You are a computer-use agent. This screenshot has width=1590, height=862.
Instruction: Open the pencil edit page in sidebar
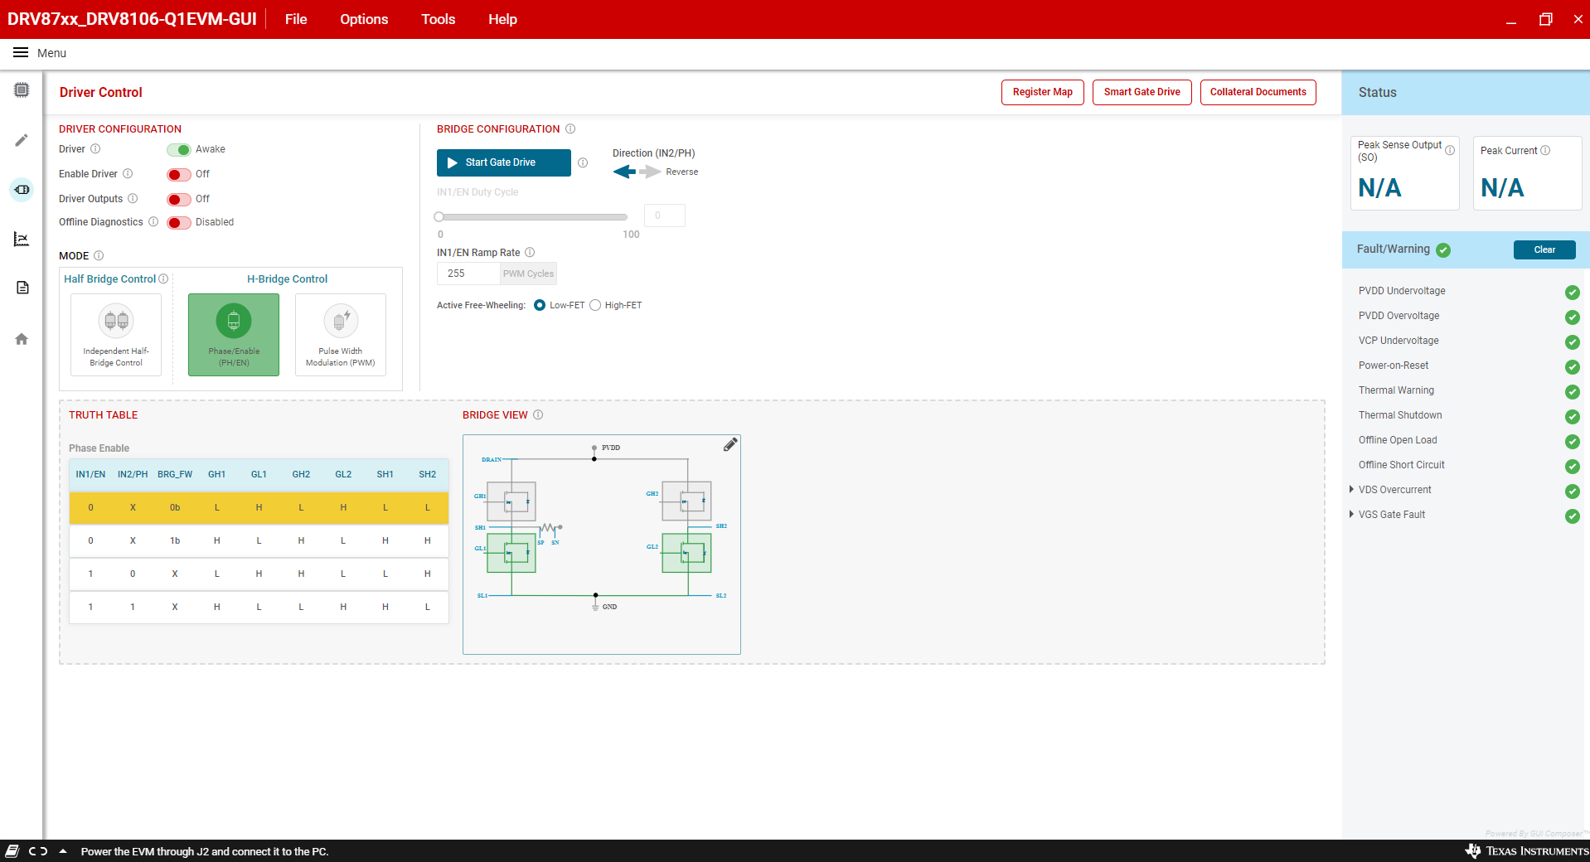coord(22,140)
